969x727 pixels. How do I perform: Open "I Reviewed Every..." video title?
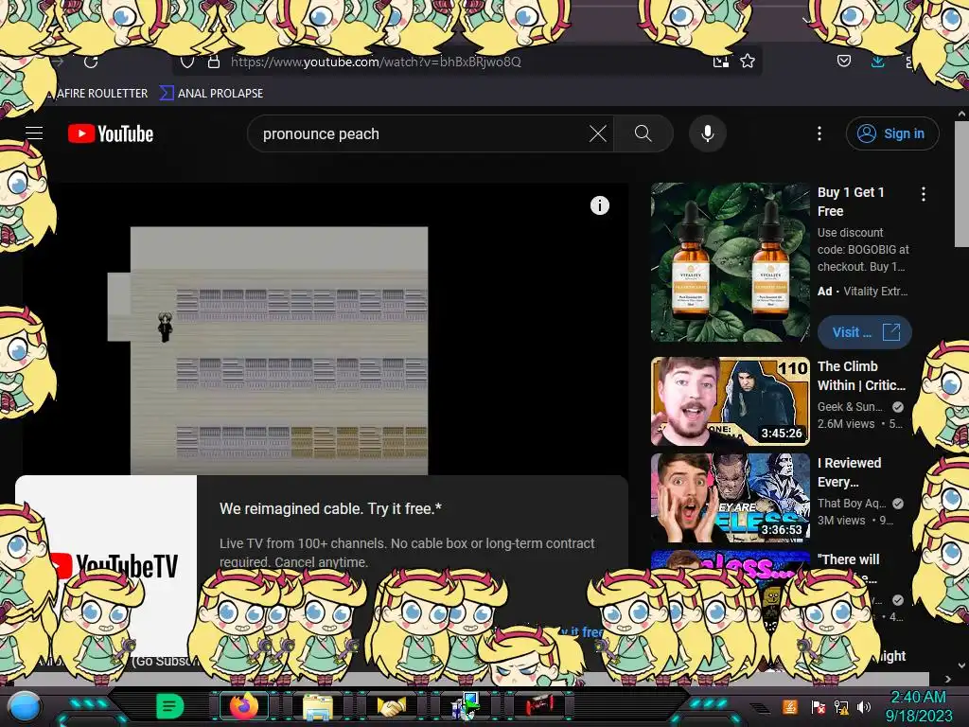point(849,472)
